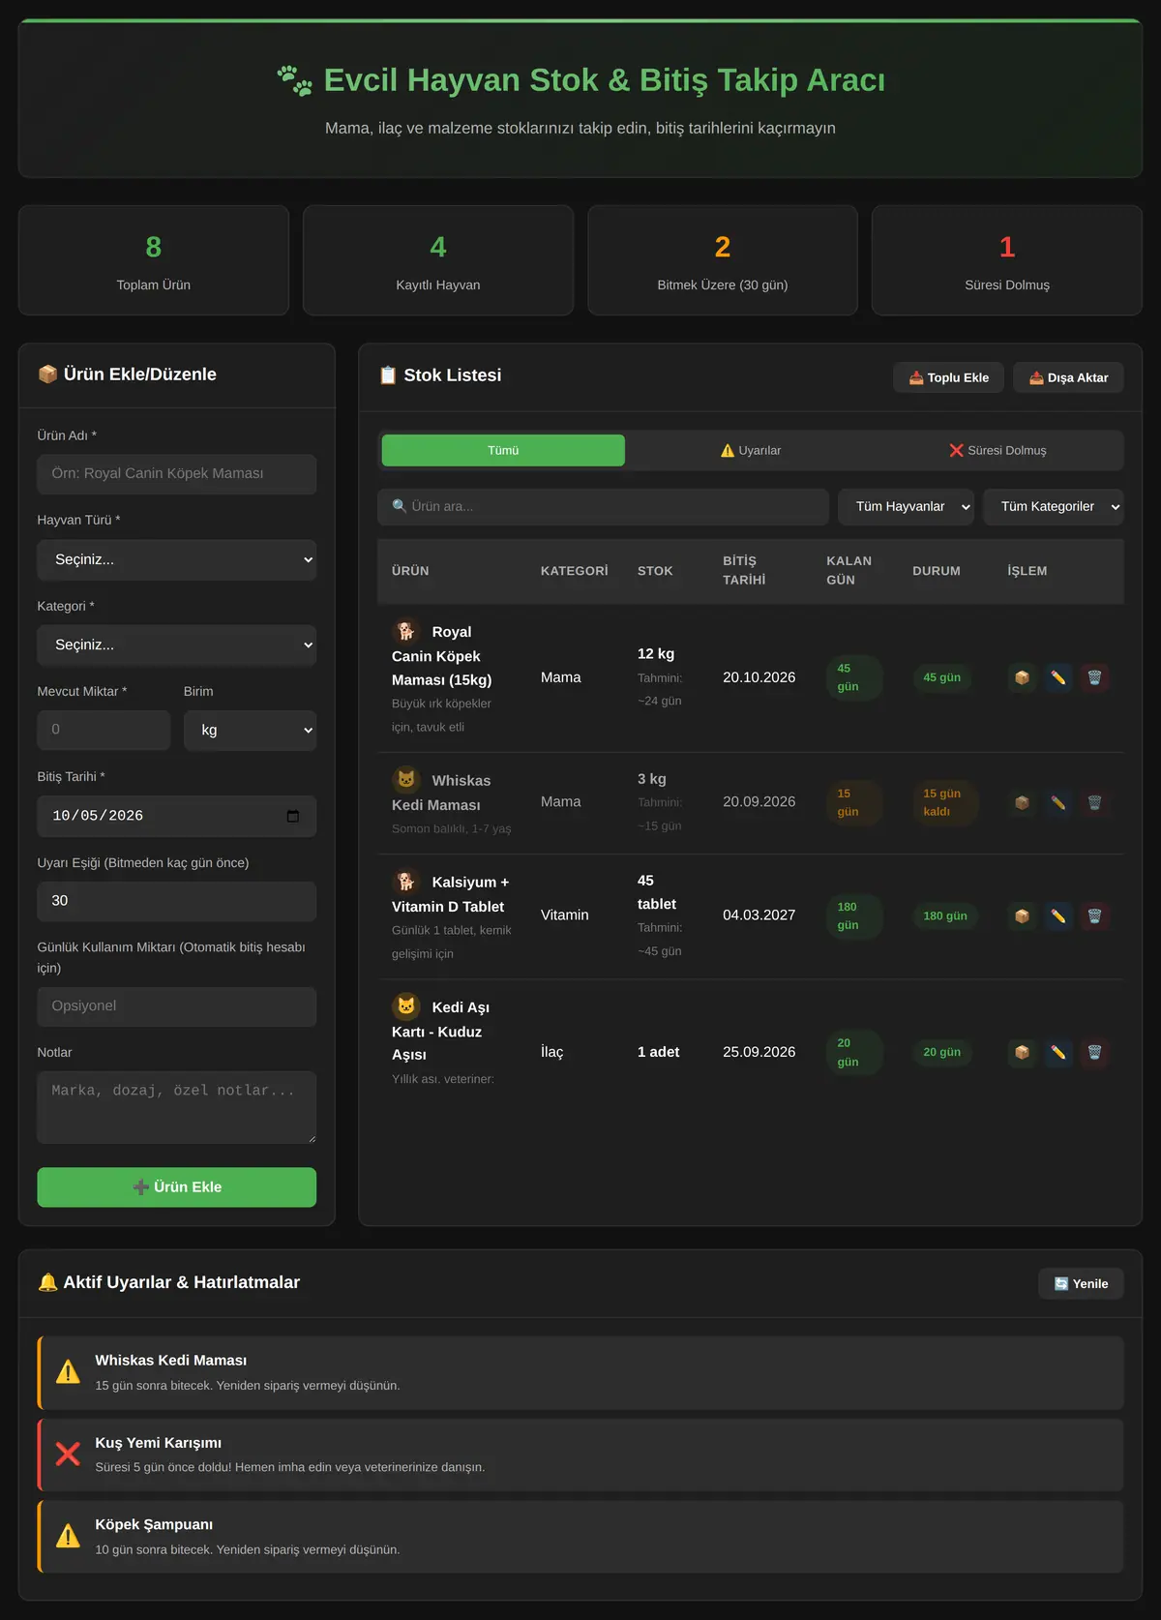
Task: Refresh alerts with the Yenile button
Action: pyautogui.click(x=1081, y=1283)
